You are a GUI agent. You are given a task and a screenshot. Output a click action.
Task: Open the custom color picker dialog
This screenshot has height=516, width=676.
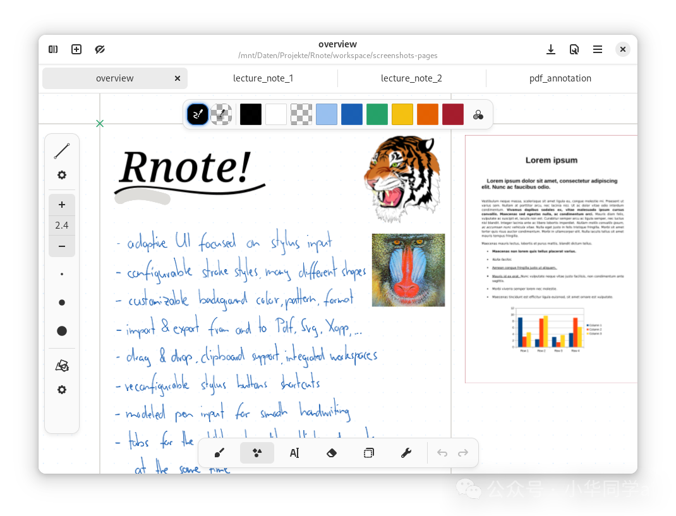(478, 115)
